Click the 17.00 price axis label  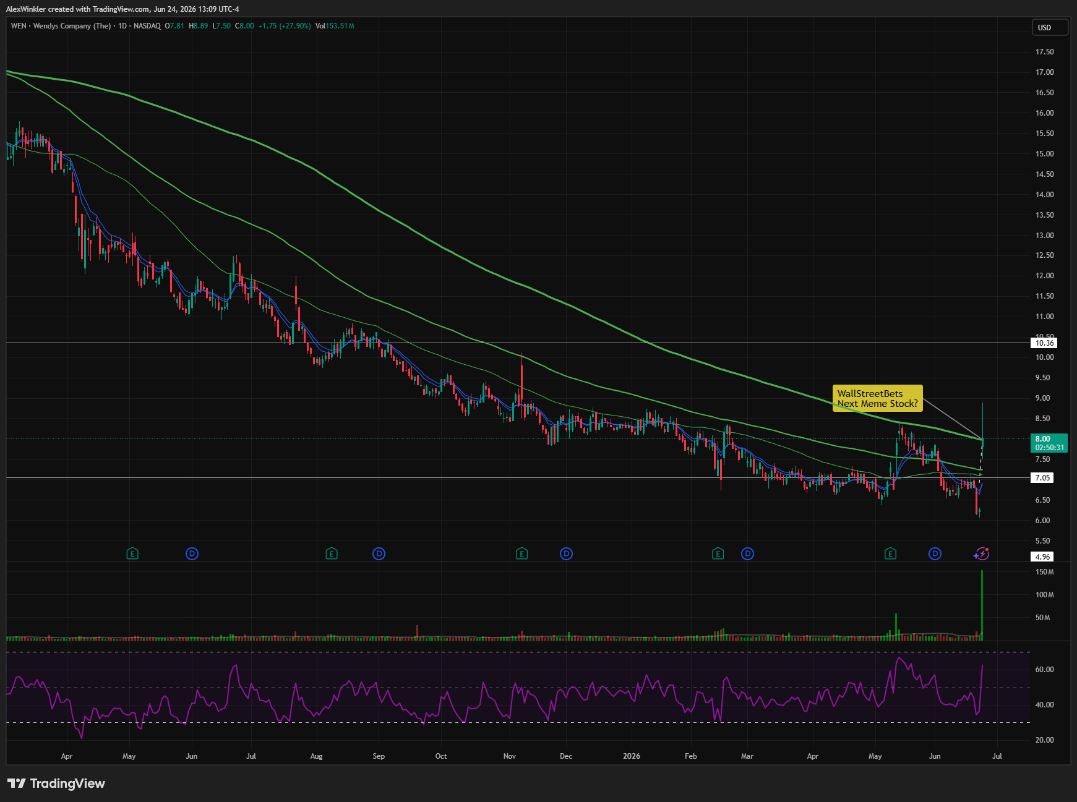(1044, 72)
